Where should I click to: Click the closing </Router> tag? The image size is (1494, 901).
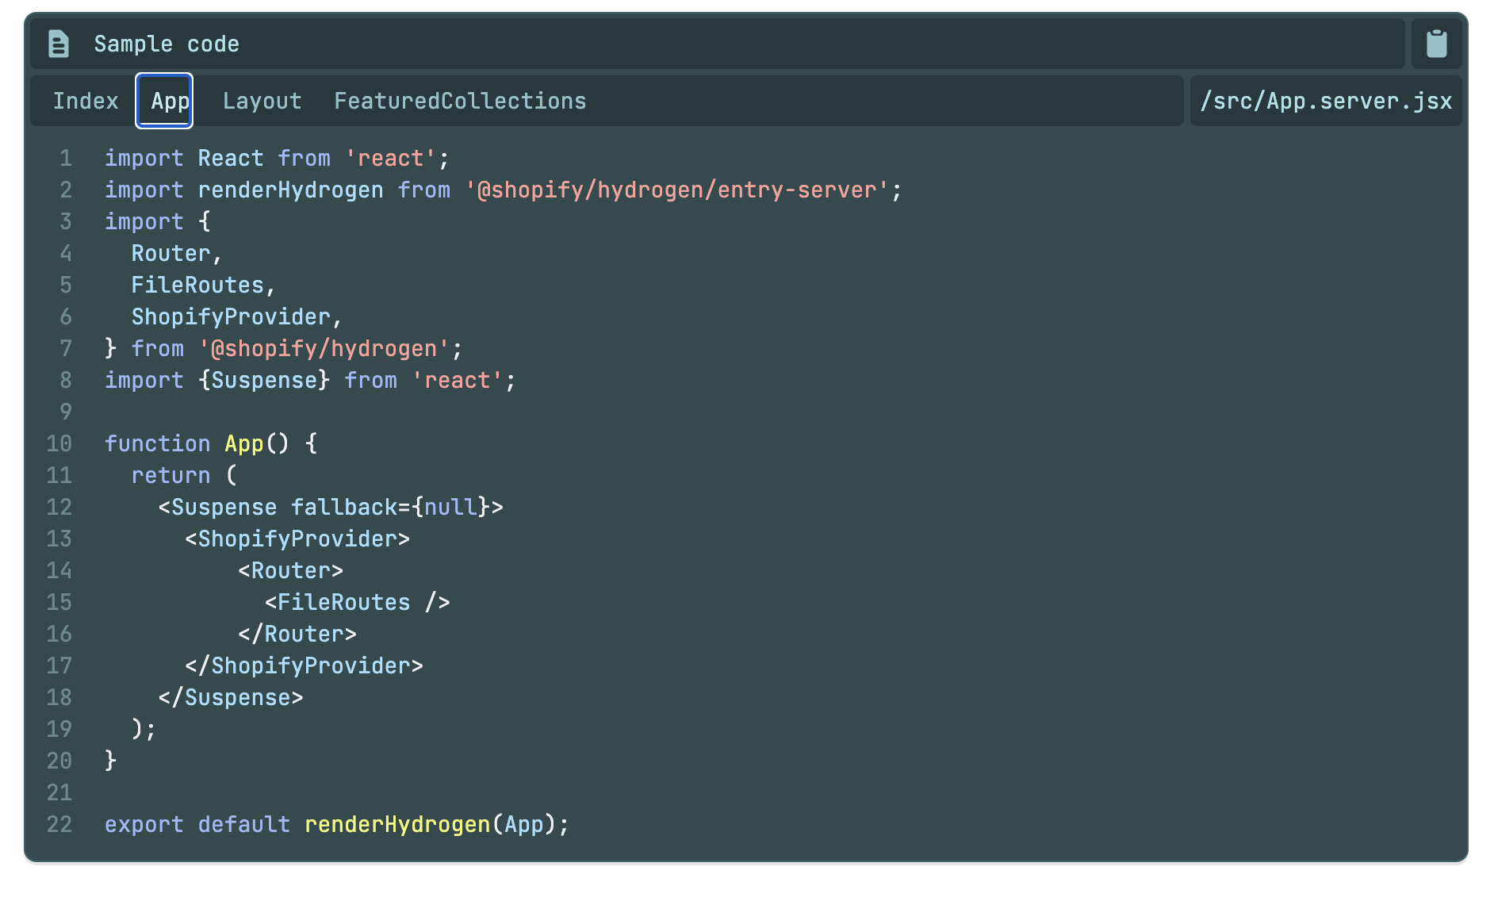(x=297, y=634)
